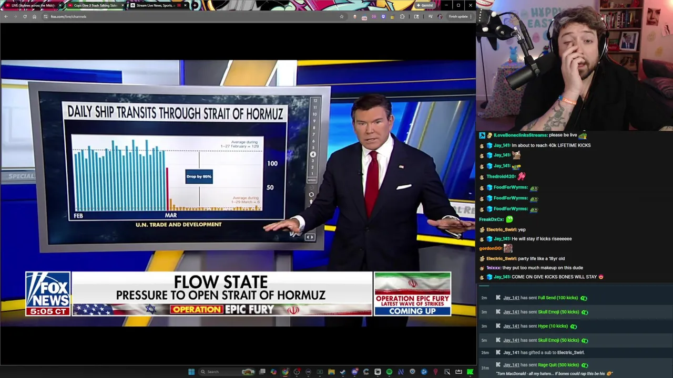Open Gemini in the Chrome title bar
673x378 pixels.
pos(425,5)
